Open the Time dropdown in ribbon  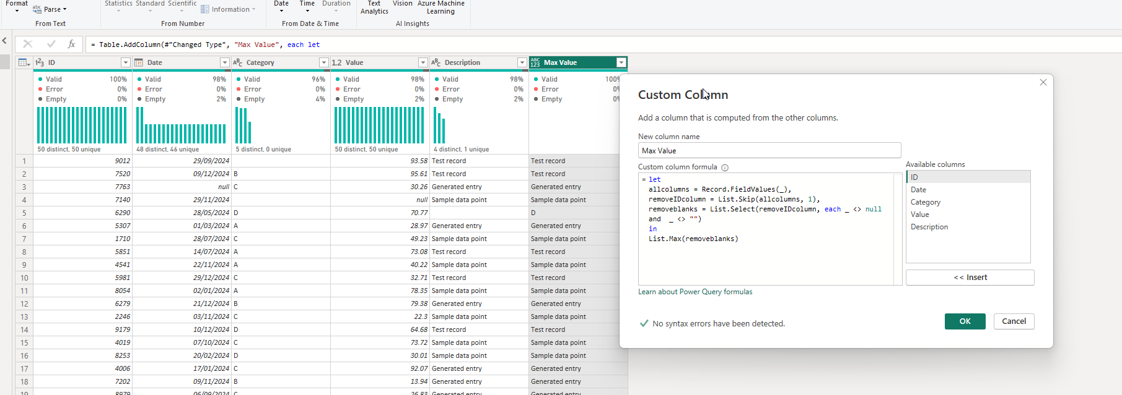(x=307, y=6)
